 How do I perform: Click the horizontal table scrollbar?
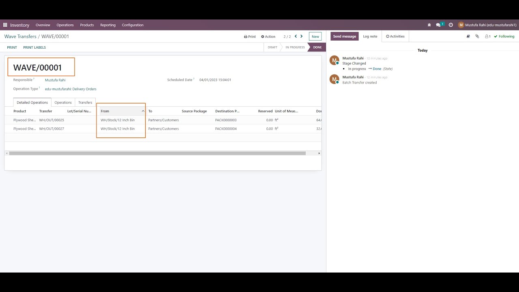(x=157, y=153)
